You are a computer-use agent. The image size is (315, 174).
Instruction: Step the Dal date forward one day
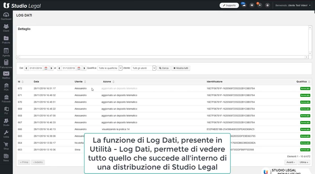coord(51,68)
